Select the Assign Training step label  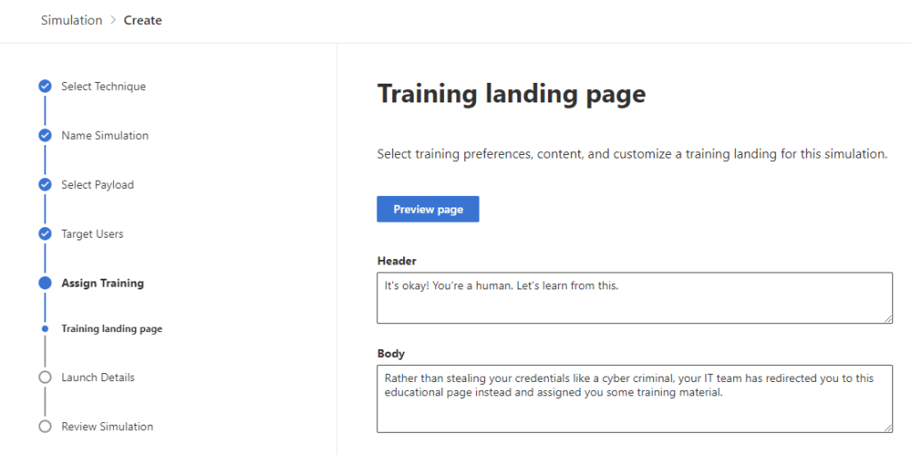pyautogui.click(x=102, y=283)
